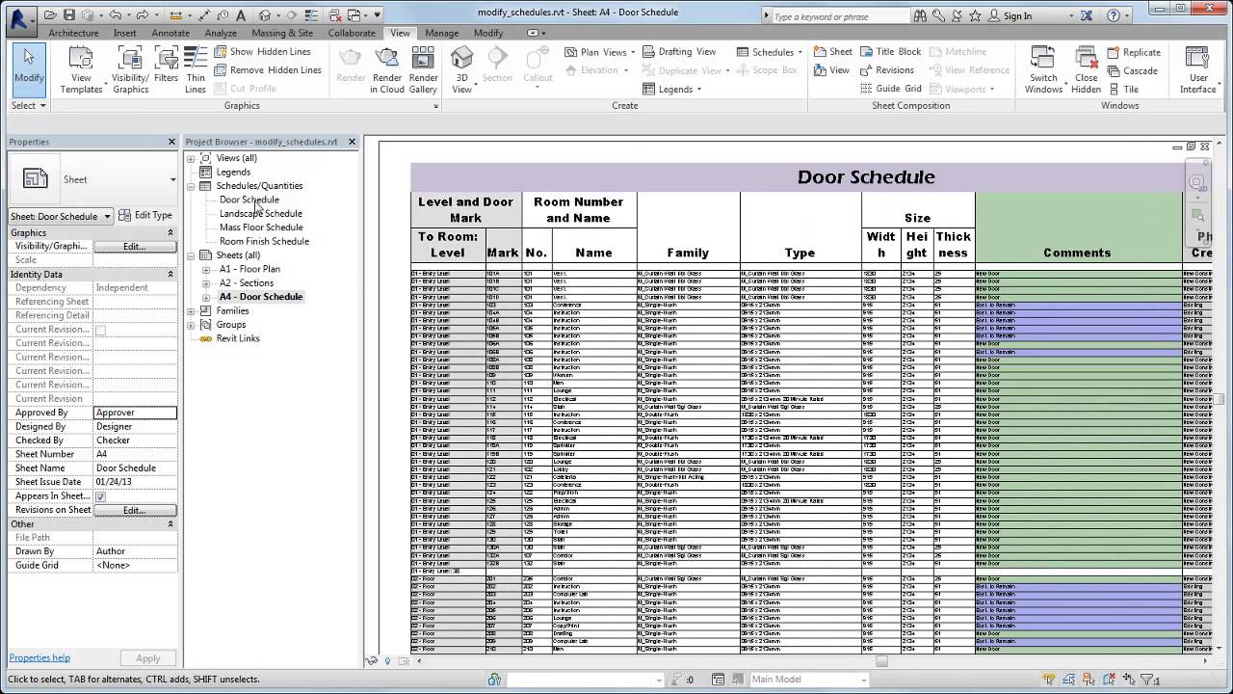Open the User Interface options
Screen dimensions: 1233x694
(x=1198, y=69)
